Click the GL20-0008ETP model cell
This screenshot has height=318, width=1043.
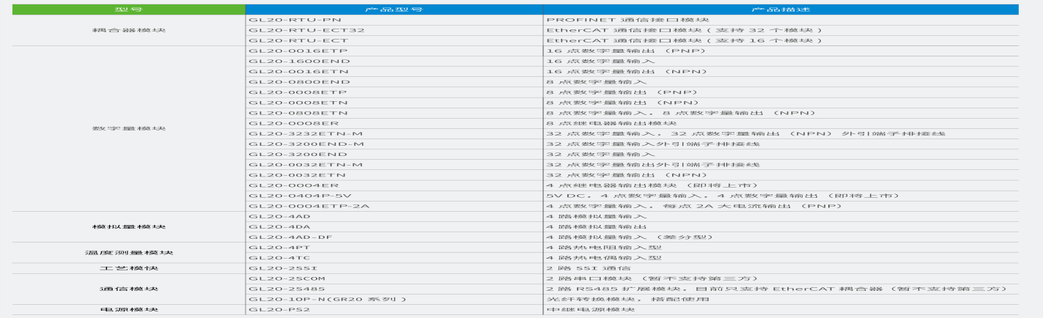pos(394,92)
